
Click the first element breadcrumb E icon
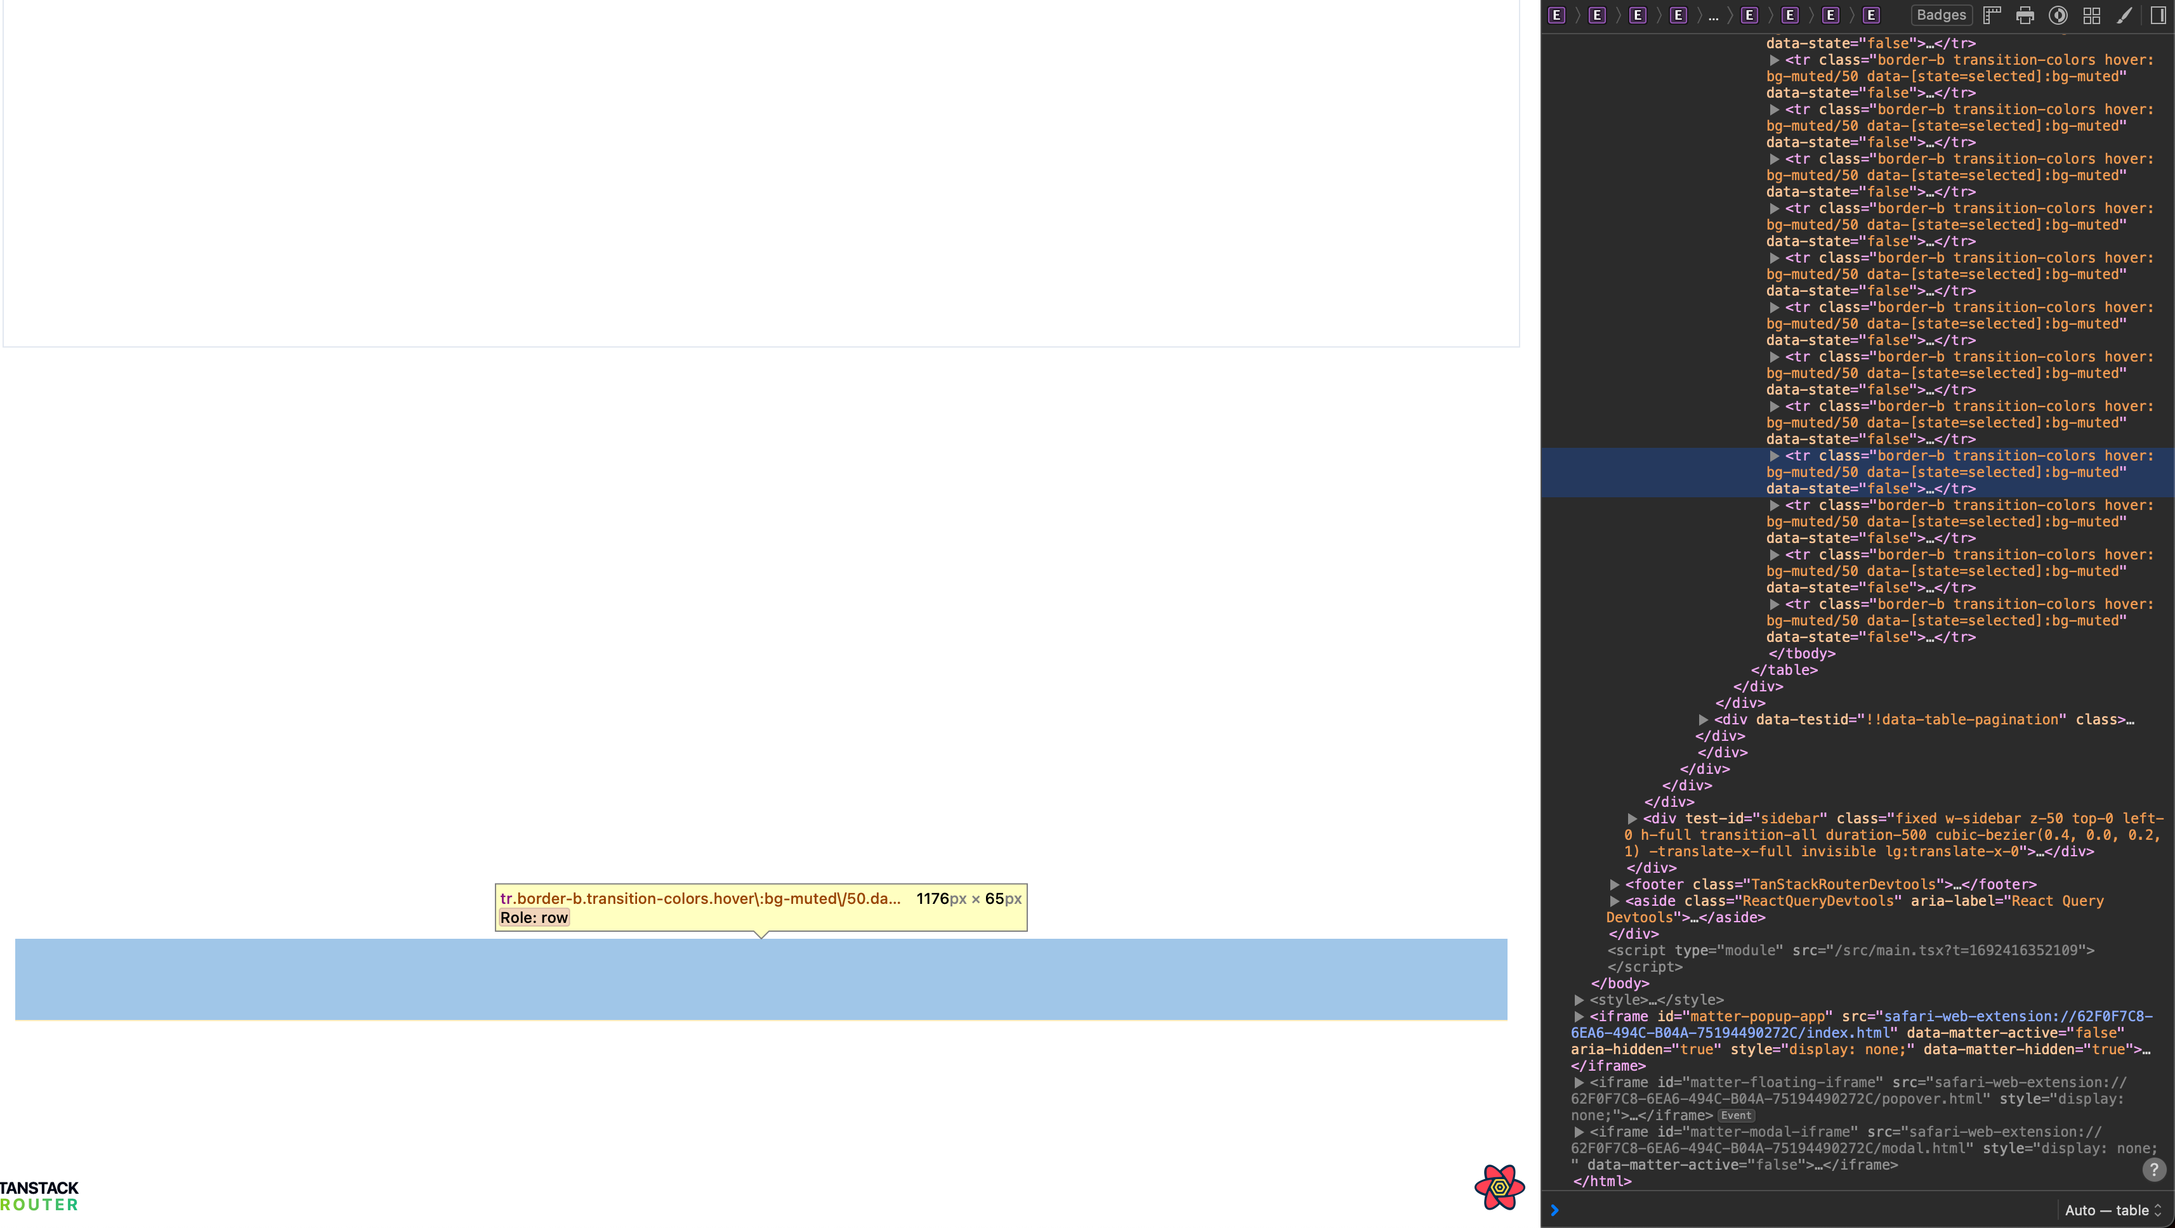[1556, 15]
